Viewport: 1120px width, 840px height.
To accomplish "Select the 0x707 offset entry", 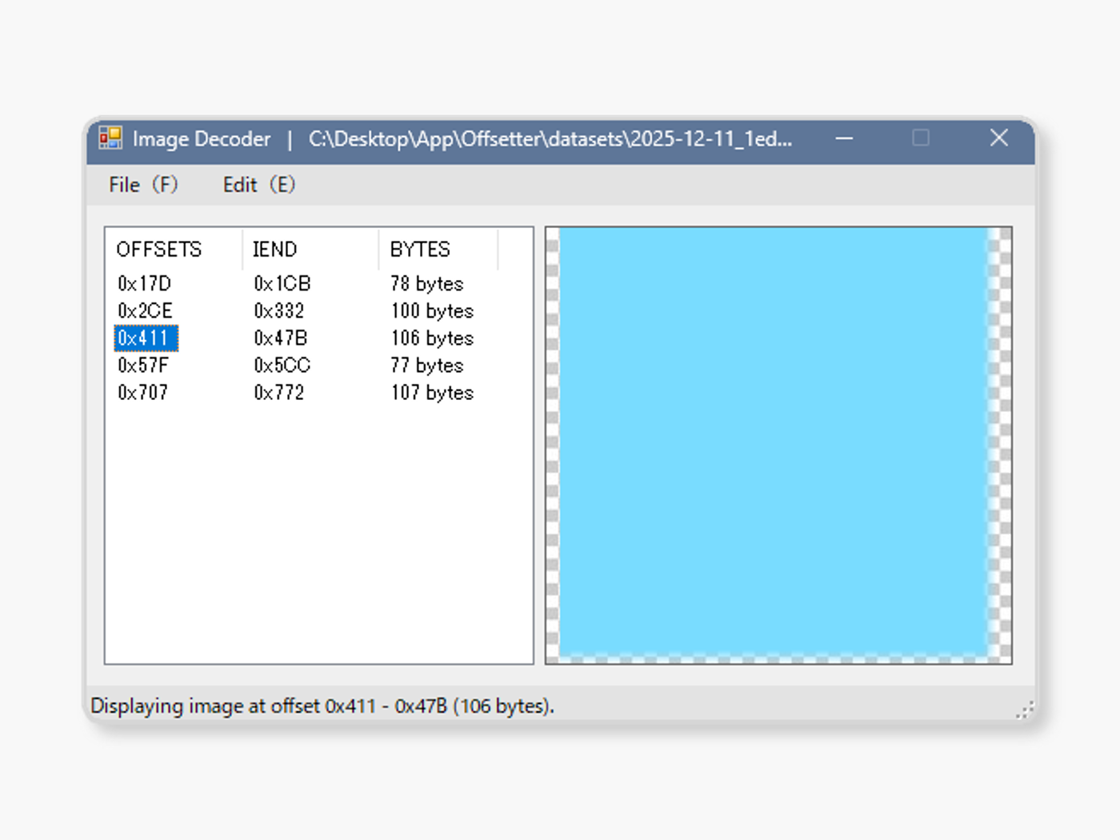I will click(142, 393).
